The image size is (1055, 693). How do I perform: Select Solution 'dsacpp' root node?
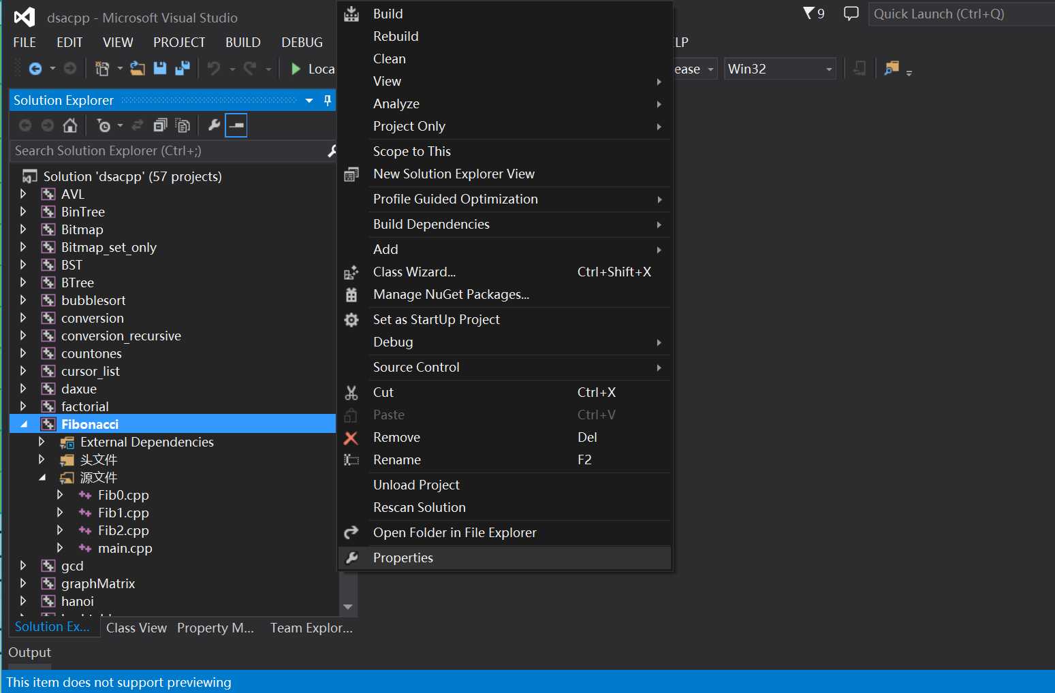pos(132,176)
